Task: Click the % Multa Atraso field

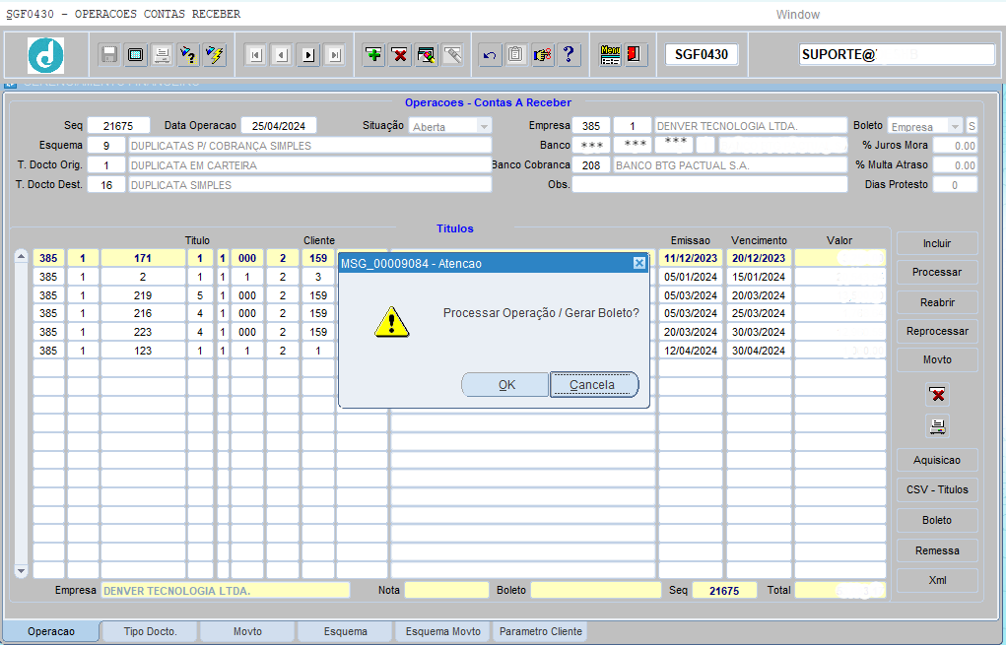Action: pyautogui.click(x=955, y=165)
